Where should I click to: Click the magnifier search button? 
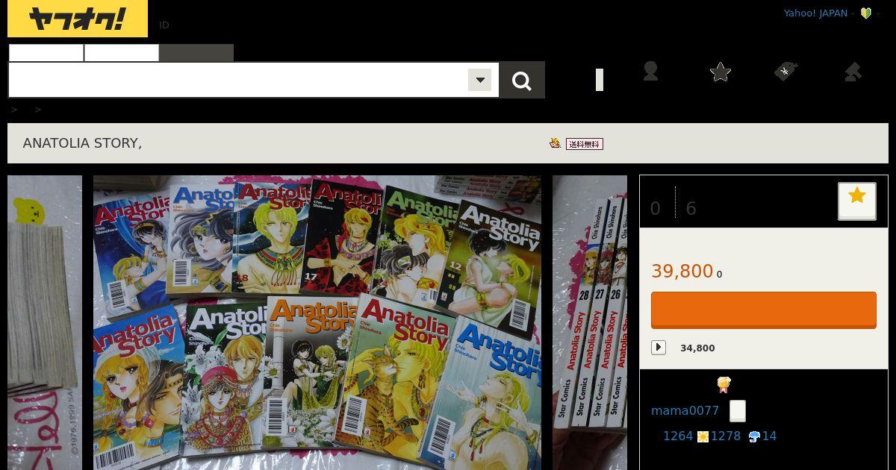coord(522,80)
